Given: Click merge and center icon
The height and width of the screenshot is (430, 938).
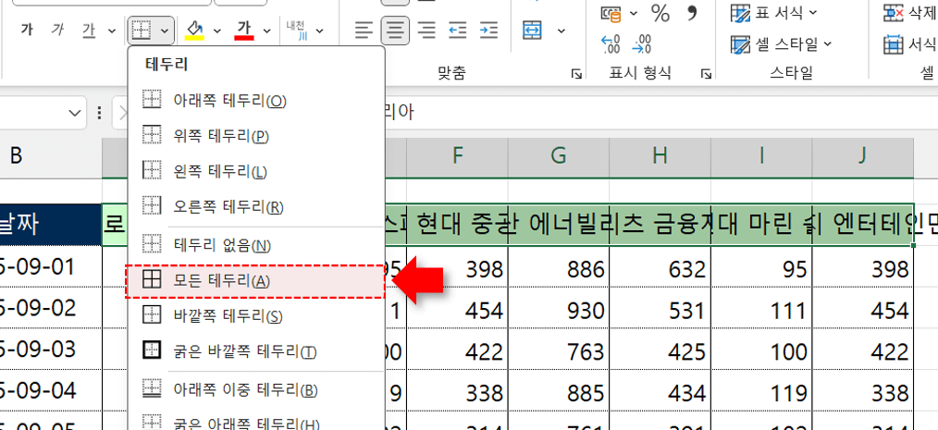Looking at the screenshot, I should click(532, 30).
